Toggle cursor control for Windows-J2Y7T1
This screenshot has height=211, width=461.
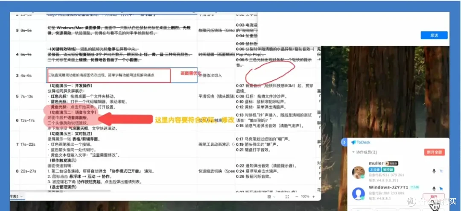pos(441,189)
